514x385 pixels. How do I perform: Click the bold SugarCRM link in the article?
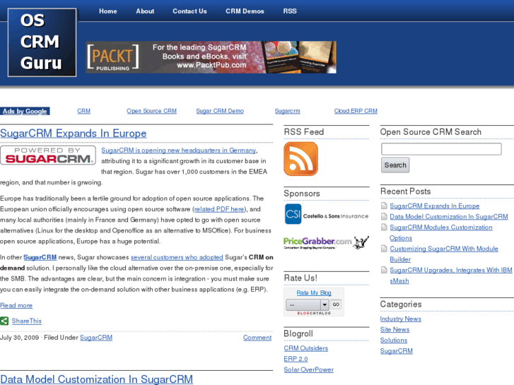[x=40, y=257]
